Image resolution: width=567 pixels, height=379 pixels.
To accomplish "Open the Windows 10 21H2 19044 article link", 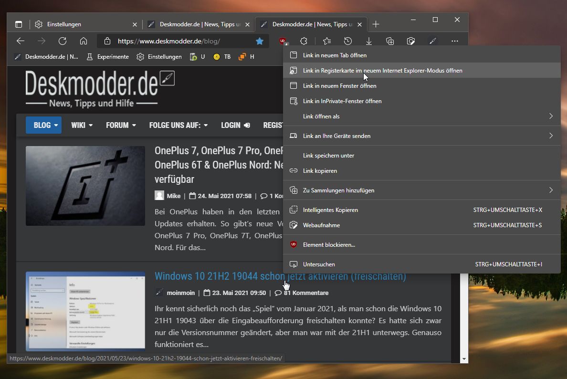I will [x=280, y=276].
